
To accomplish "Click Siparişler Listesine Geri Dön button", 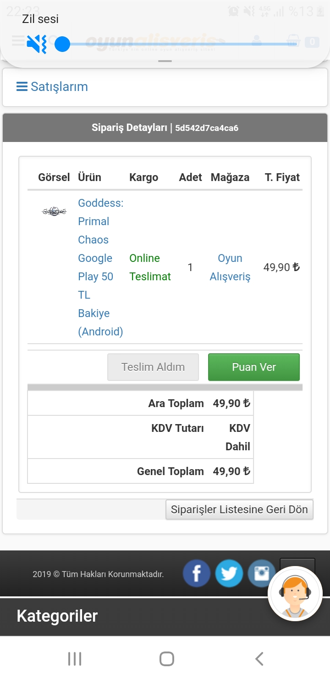I will click(239, 510).
